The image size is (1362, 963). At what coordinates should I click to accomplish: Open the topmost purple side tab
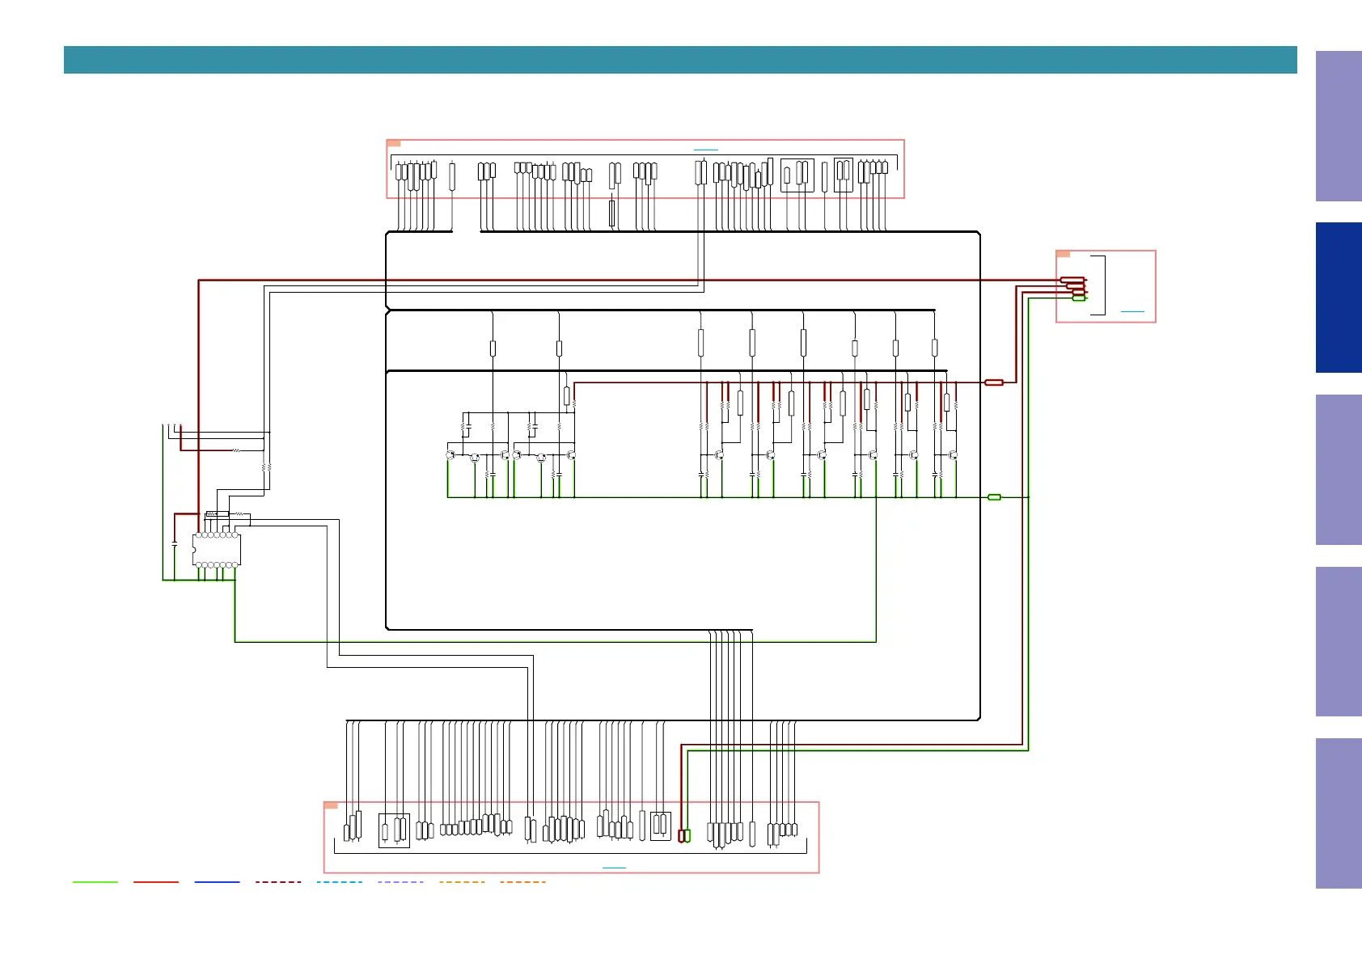[1338, 126]
